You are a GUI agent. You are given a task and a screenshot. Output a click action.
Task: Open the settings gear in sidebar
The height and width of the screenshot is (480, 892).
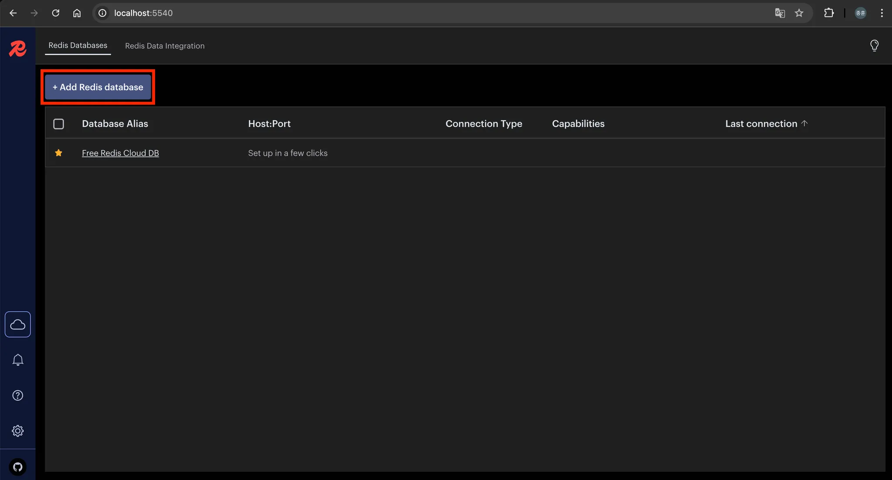point(17,431)
